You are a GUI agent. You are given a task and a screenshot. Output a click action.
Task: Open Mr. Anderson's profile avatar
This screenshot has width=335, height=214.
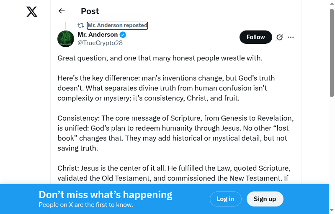coord(66,39)
